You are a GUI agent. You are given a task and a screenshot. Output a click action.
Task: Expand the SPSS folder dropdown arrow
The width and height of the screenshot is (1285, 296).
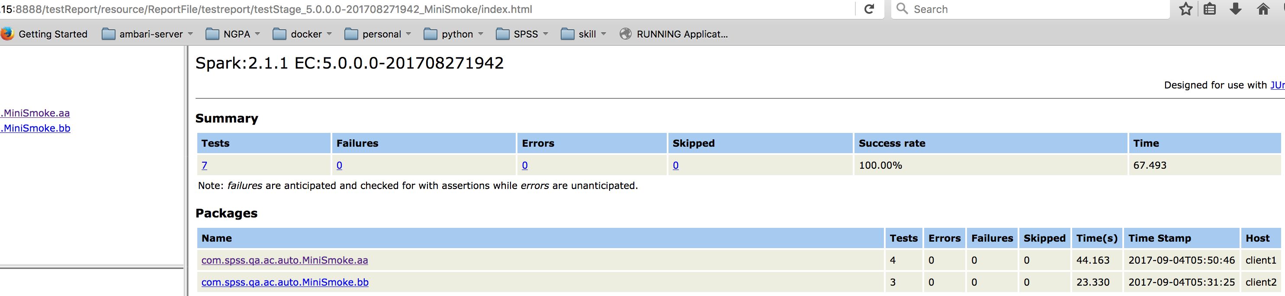pos(545,34)
